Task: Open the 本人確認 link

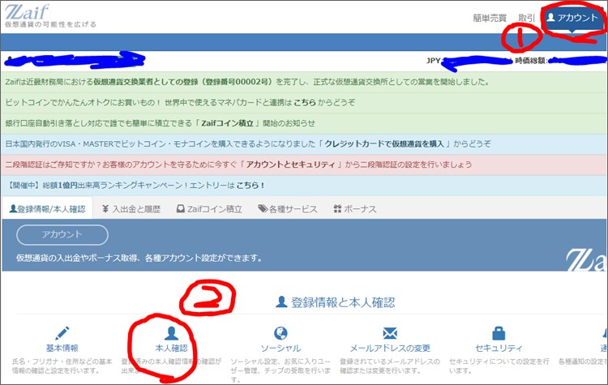Action: 171,349
